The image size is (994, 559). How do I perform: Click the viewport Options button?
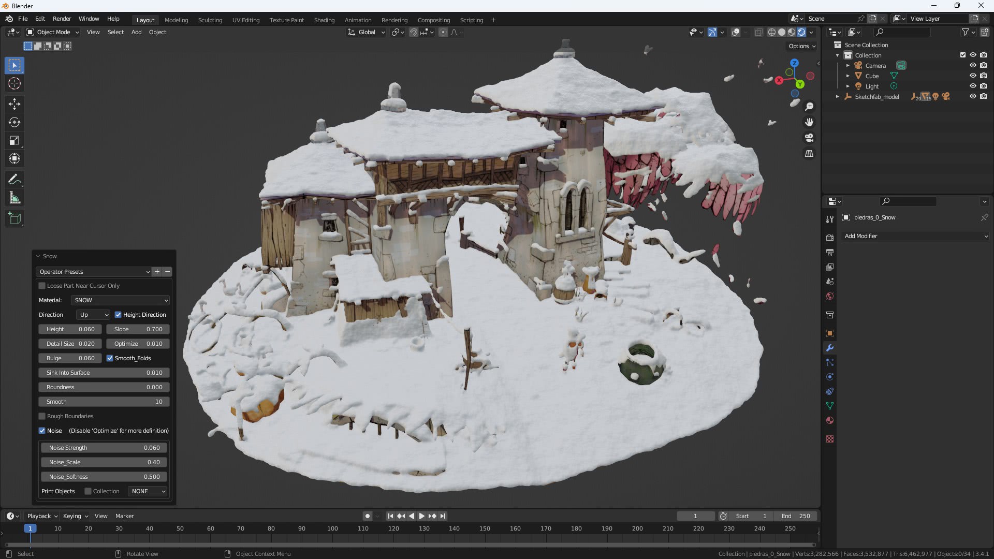[801, 46]
